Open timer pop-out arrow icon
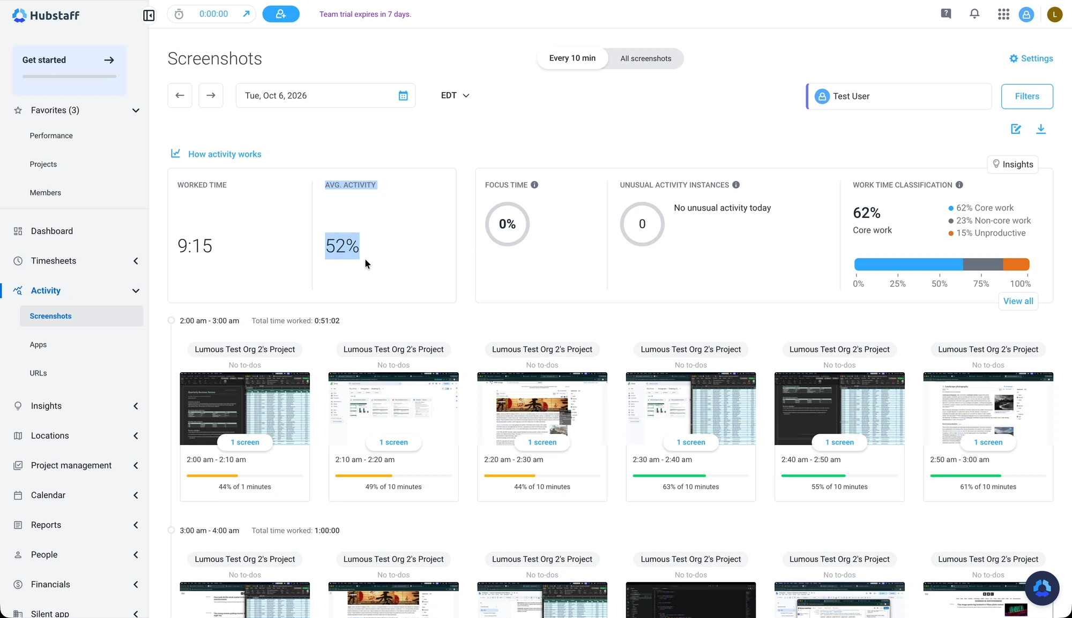This screenshot has width=1072, height=618. (x=246, y=14)
